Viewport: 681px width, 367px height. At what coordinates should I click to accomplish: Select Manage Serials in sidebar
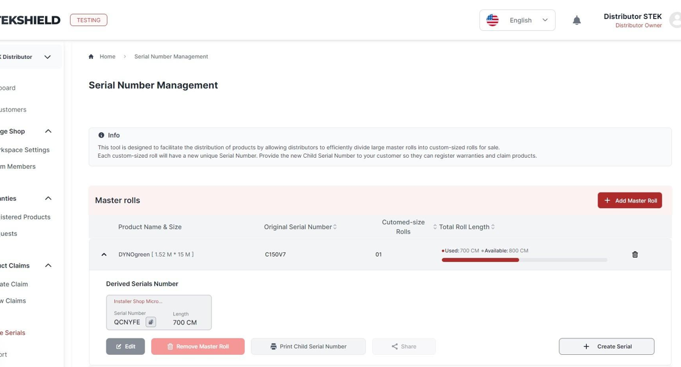click(13, 333)
